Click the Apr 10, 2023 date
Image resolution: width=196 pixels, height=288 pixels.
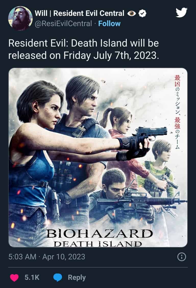64,257
